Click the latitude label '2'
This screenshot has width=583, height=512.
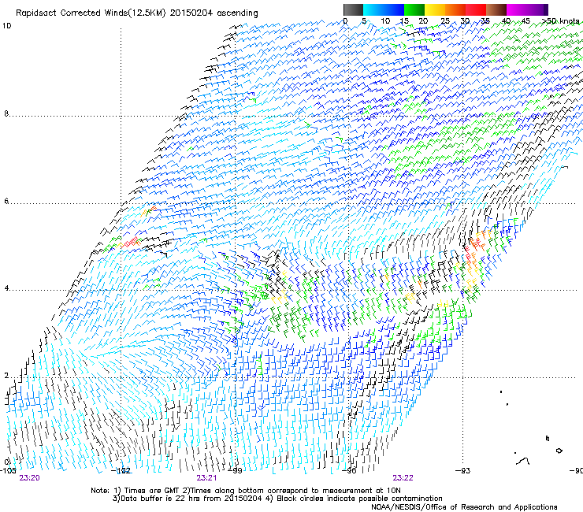(x=6, y=376)
